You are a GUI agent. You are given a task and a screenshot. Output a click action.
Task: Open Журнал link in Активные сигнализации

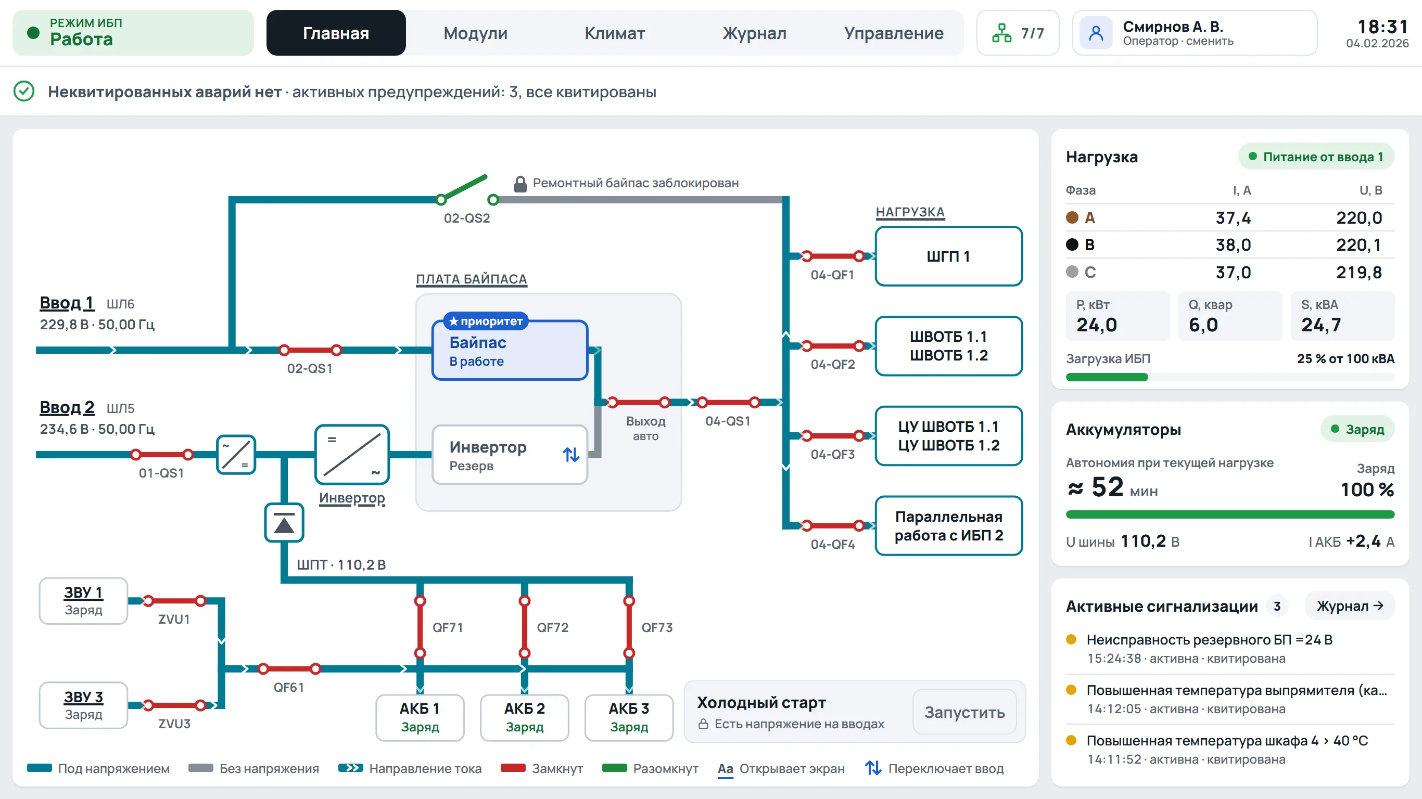click(1350, 606)
